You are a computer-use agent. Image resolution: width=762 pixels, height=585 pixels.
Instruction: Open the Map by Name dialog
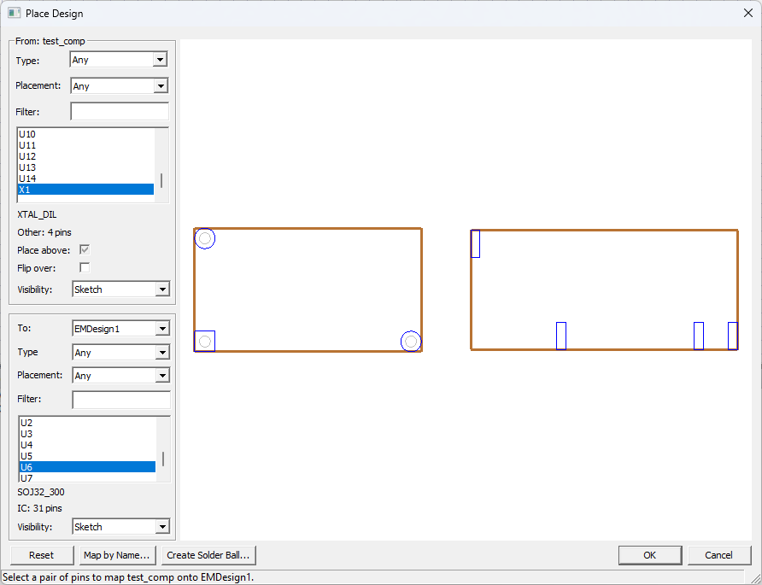[x=116, y=555]
